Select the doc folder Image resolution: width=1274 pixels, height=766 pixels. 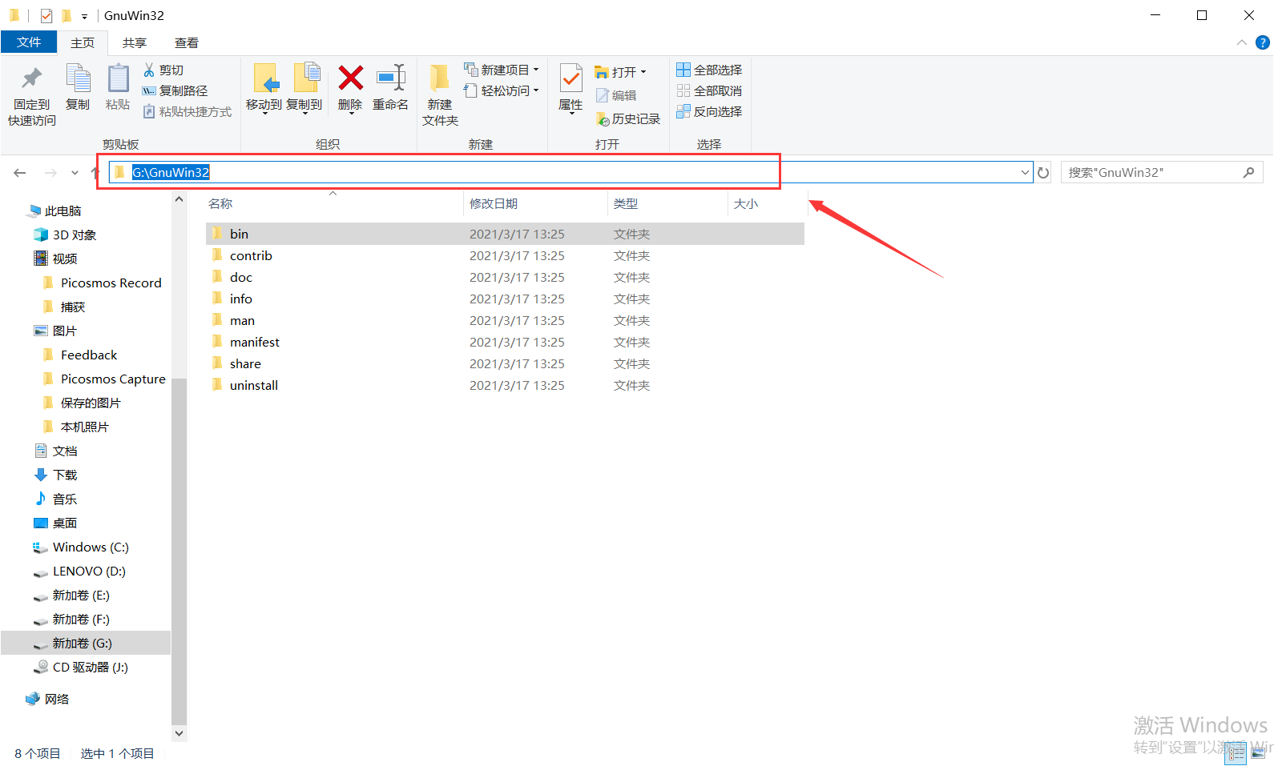(x=505, y=277)
